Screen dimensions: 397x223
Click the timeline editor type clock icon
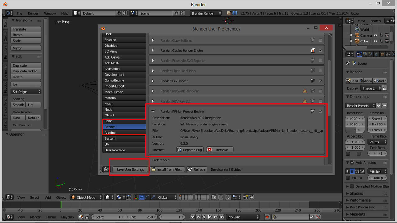coord(9,217)
